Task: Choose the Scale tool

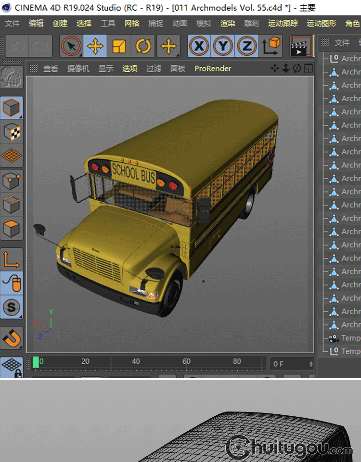Action: coord(119,46)
